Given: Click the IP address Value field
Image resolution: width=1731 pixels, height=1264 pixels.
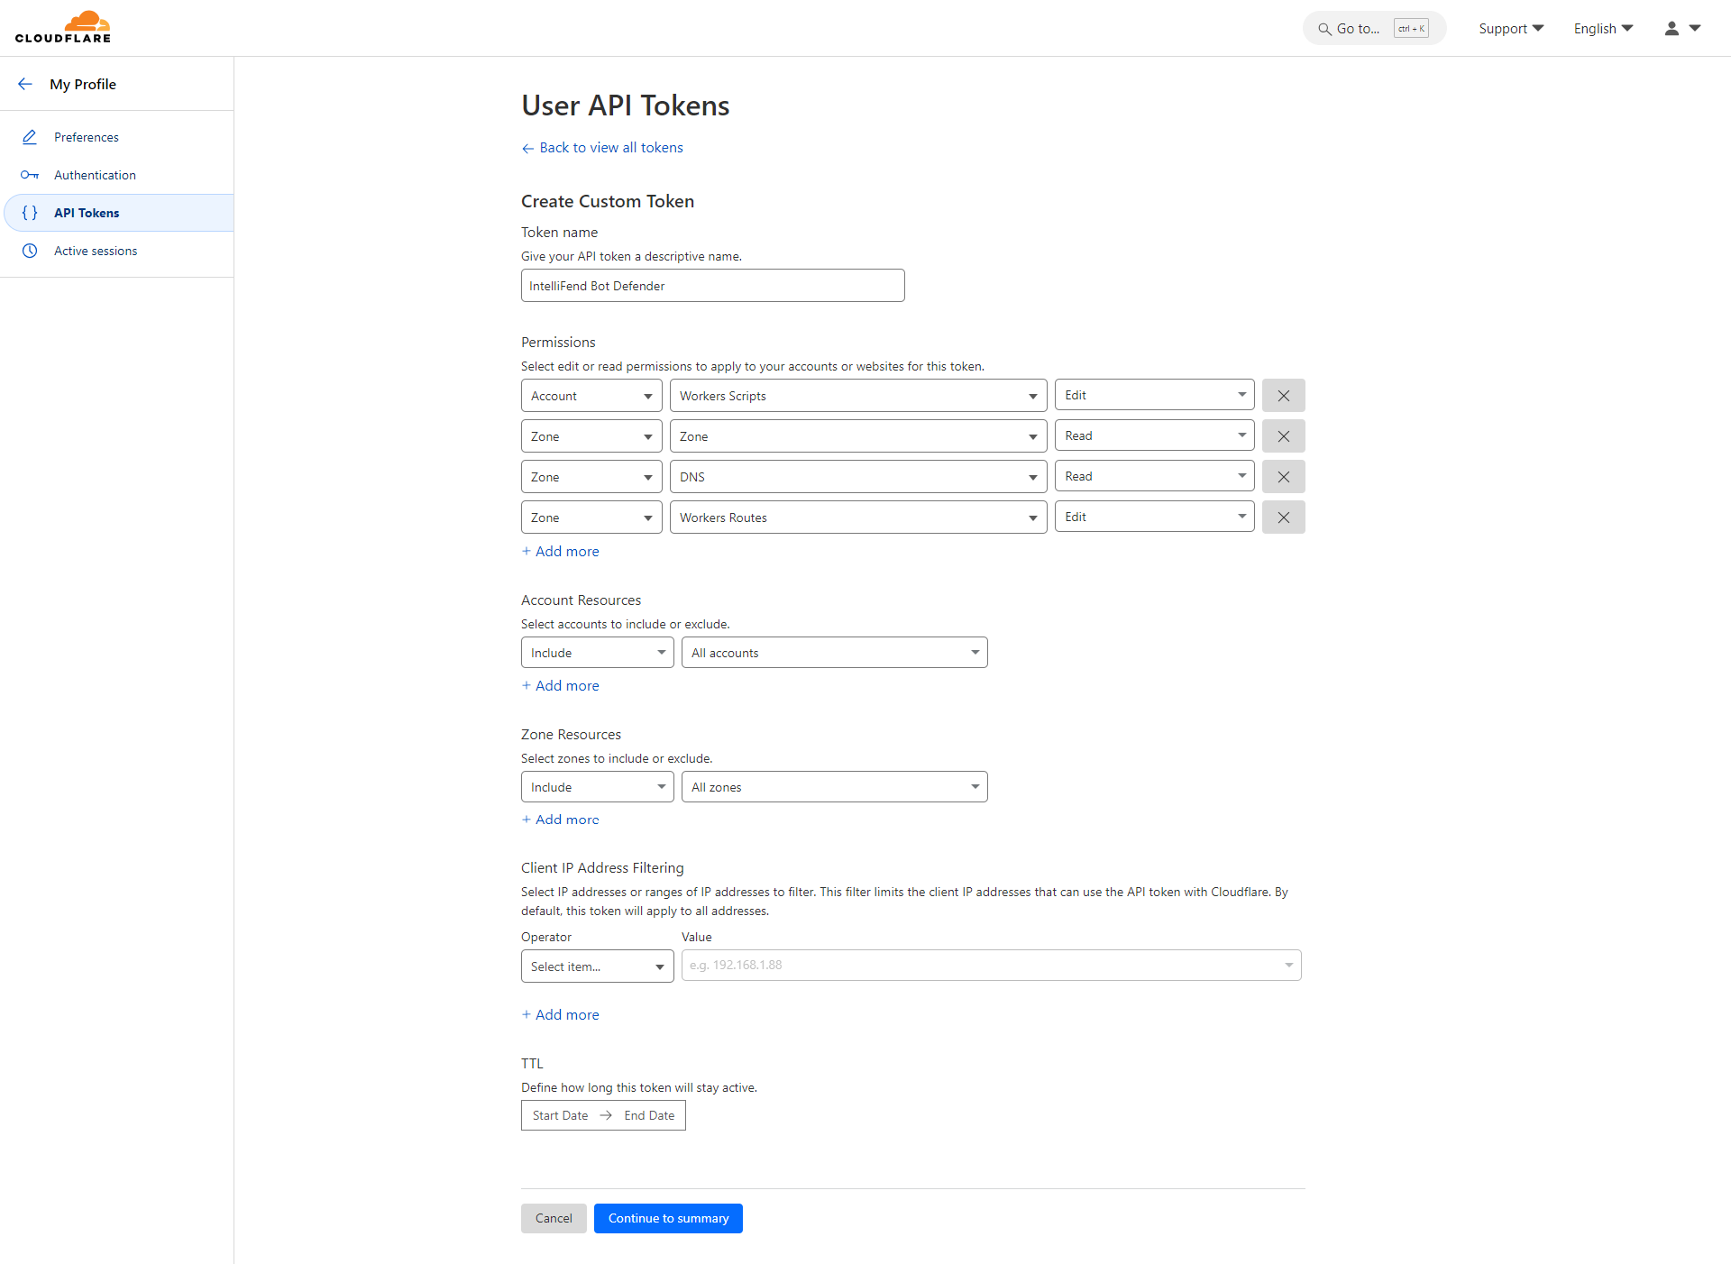Looking at the screenshot, I should tap(992, 966).
